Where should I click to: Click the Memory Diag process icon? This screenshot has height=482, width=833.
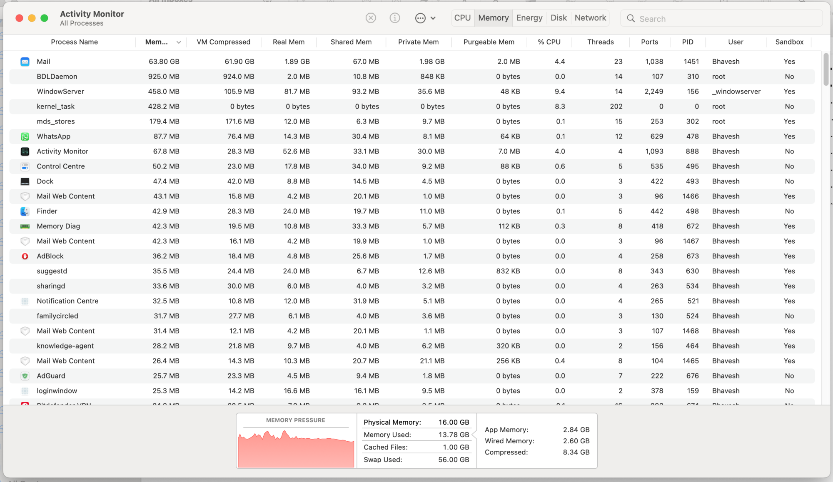25,226
